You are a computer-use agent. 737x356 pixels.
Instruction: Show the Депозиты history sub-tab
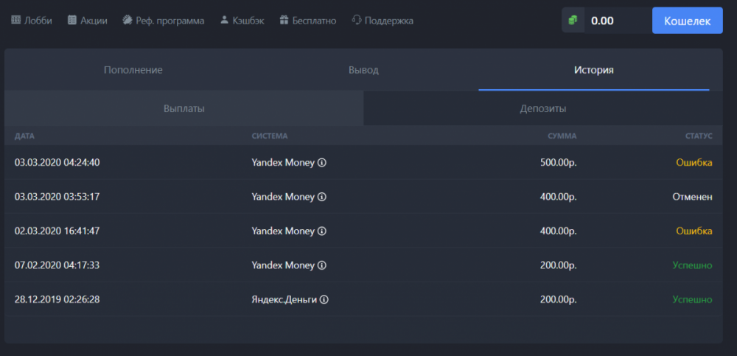(543, 108)
